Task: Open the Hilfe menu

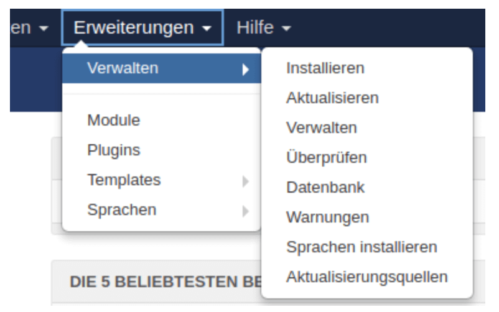Action: (264, 28)
